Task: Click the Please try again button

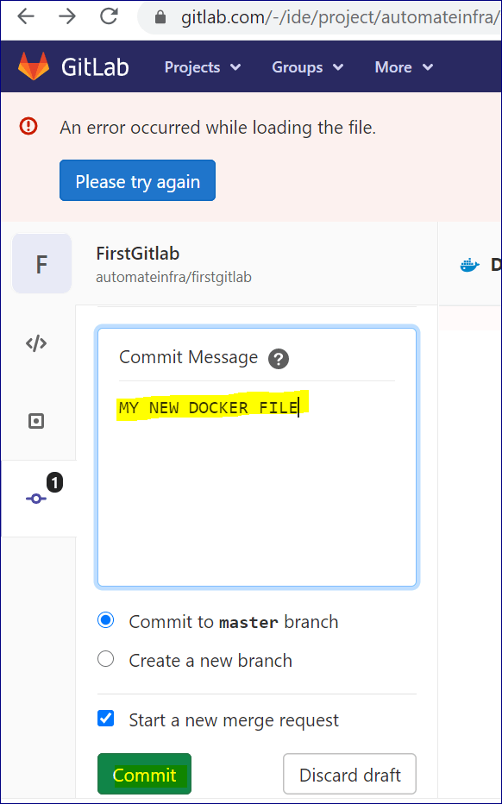Action: (x=137, y=180)
